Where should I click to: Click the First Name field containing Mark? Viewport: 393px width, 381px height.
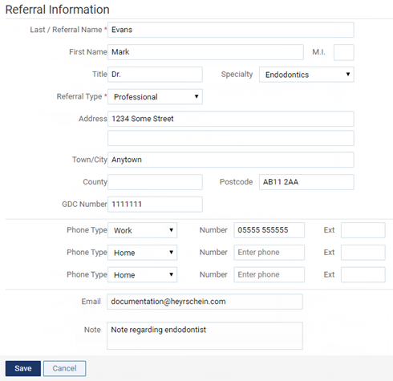click(x=205, y=52)
